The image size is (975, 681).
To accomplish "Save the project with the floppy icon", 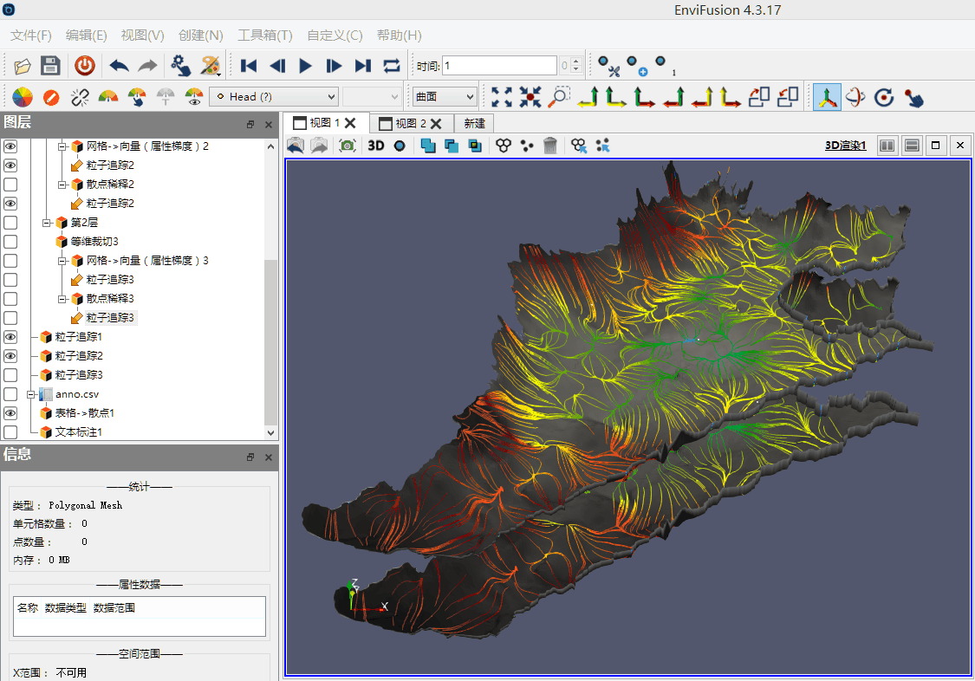I will coord(50,66).
